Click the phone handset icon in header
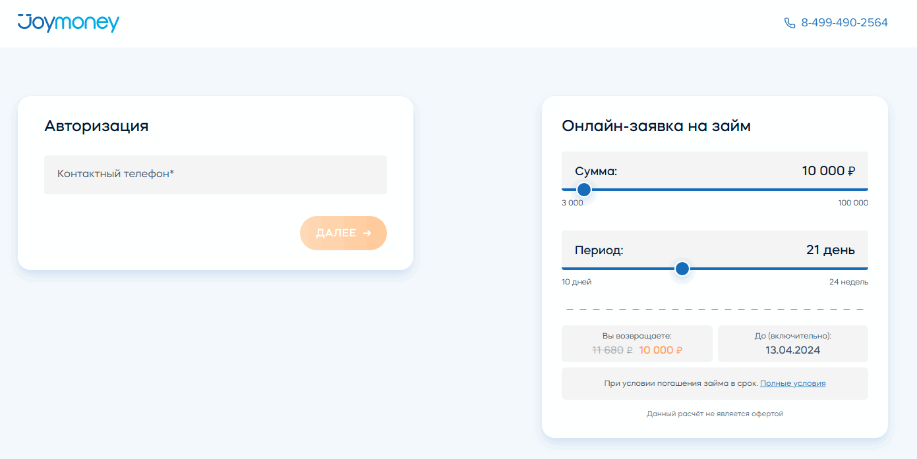 [790, 23]
